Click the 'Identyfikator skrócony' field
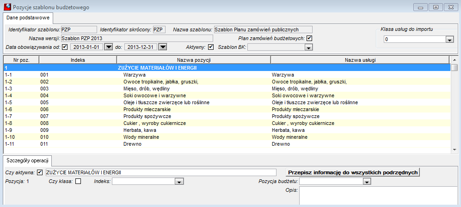 tap(159, 30)
